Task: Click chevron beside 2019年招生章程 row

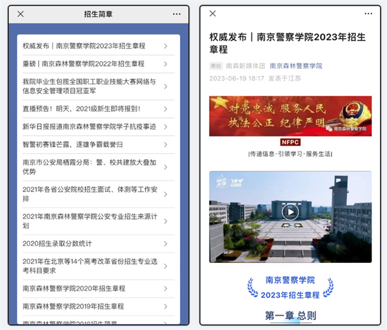Action: (166, 307)
